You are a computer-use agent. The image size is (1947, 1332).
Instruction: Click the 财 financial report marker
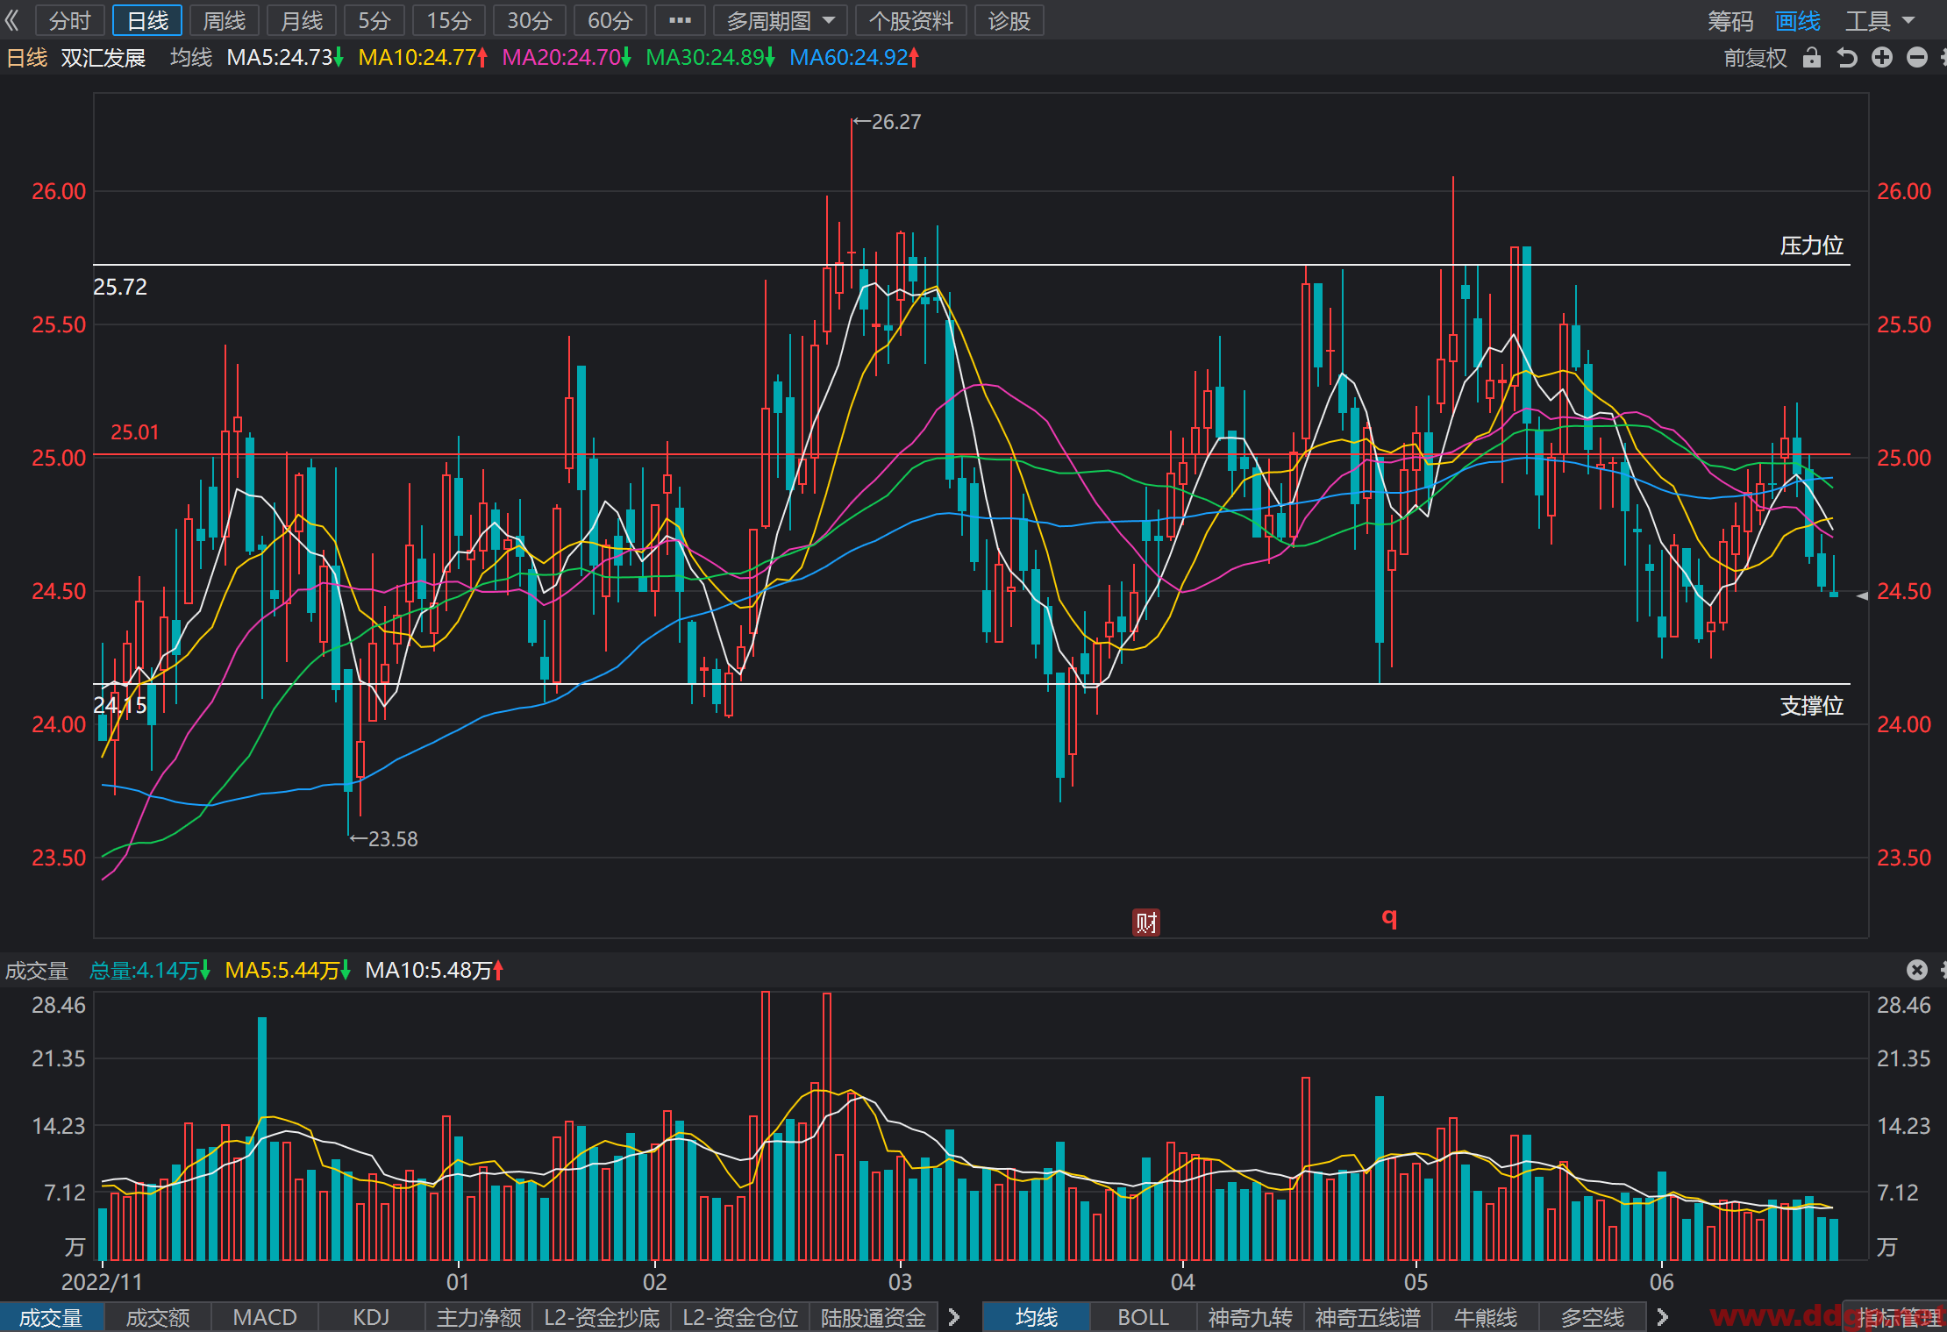pyautogui.click(x=1146, y=922)
